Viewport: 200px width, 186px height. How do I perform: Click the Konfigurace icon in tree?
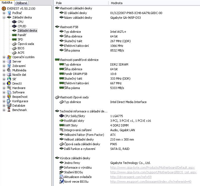(9, 101)
